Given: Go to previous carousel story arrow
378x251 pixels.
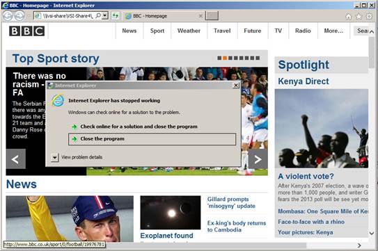Looking at the screenshot, I should coord(16,159).
